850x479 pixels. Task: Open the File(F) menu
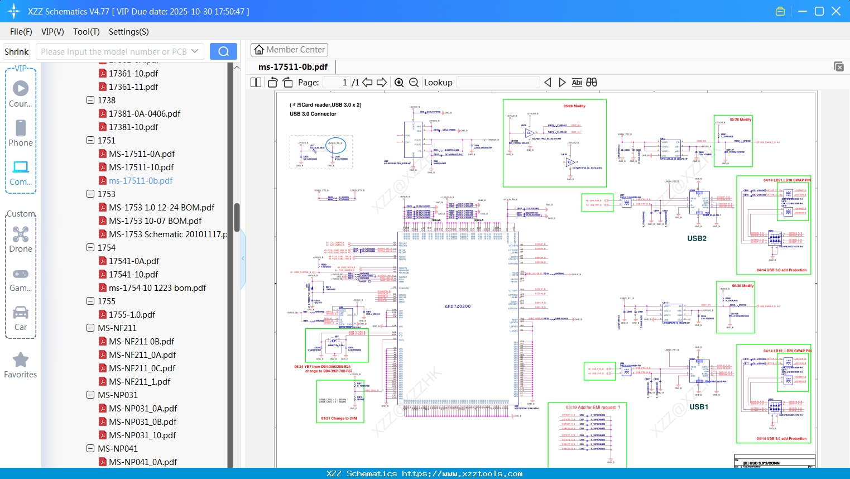click(x=21, y=32)
